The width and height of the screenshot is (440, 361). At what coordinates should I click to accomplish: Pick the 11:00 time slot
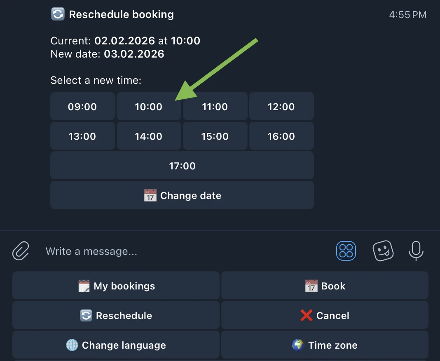(x=215, y=106)
